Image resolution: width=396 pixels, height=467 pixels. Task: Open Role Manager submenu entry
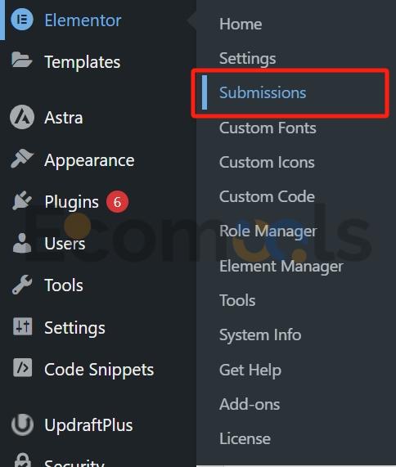coord(268,231)
